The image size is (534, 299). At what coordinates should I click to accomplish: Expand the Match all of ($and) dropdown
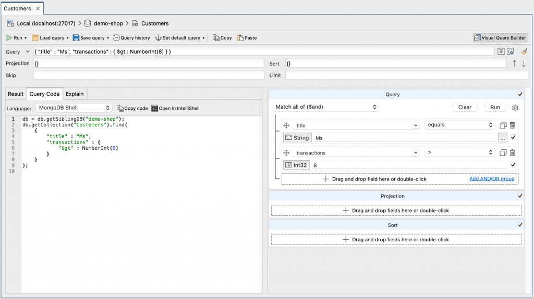pos(325,107)
